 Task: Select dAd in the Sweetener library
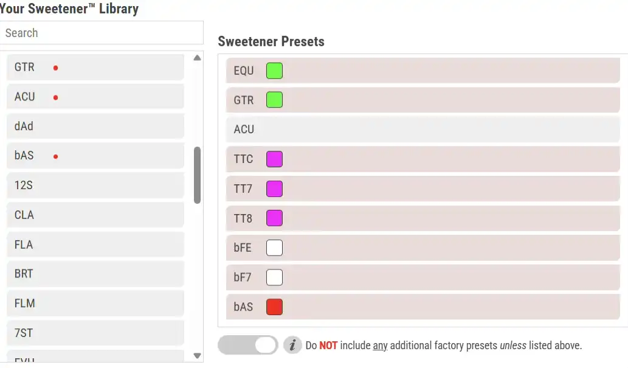(95, 127)
